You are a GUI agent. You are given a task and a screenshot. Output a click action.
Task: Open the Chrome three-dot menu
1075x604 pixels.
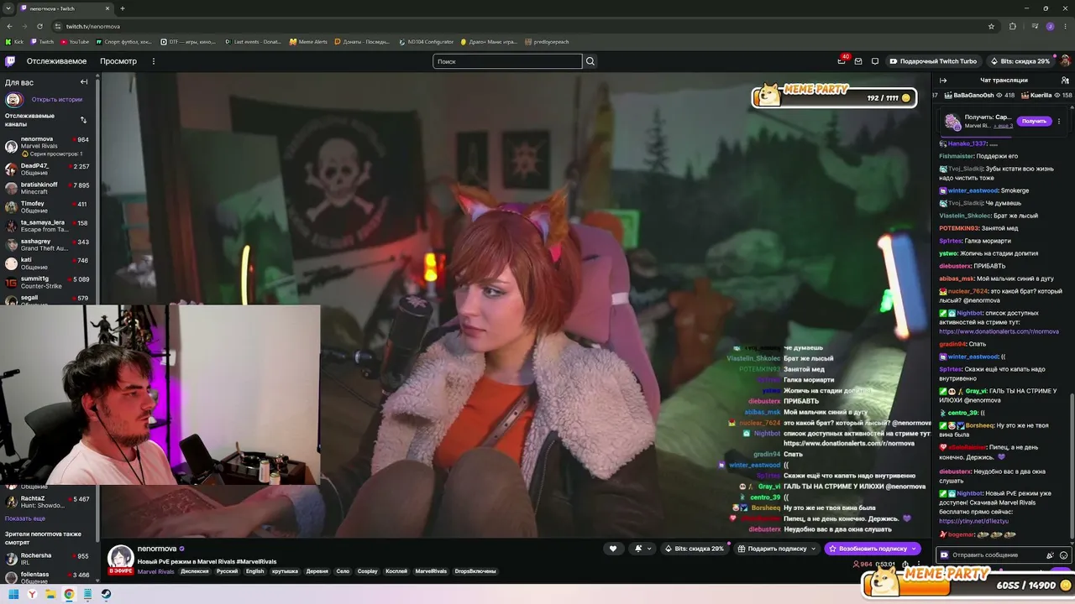coord(1064,26)
